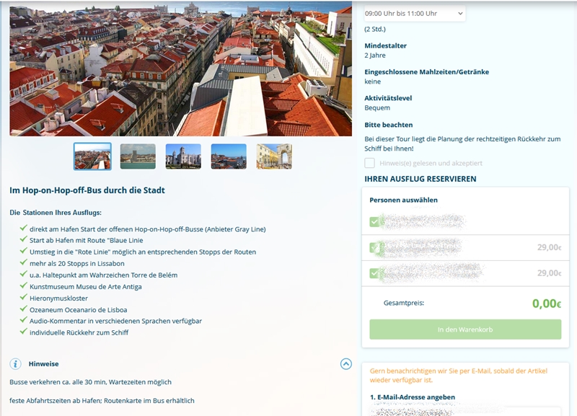Screen dimensions: 577x416
Task: Click the green checkmark beside Hieronymuskloster
Action: pos(24,298)
